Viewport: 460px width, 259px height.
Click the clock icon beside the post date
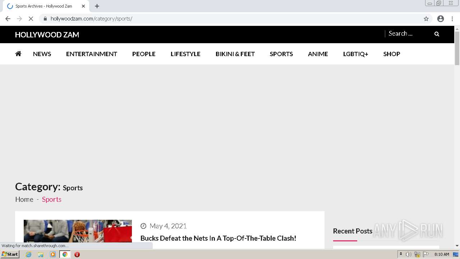[x=143, y=226]
